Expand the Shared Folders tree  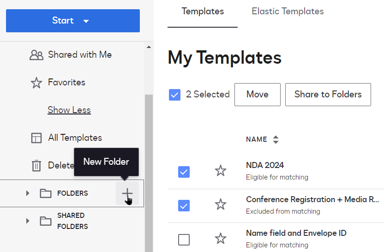point(28,221)
